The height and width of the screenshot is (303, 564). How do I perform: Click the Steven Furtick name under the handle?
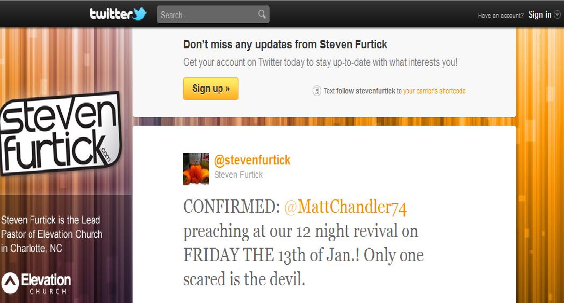238,175
